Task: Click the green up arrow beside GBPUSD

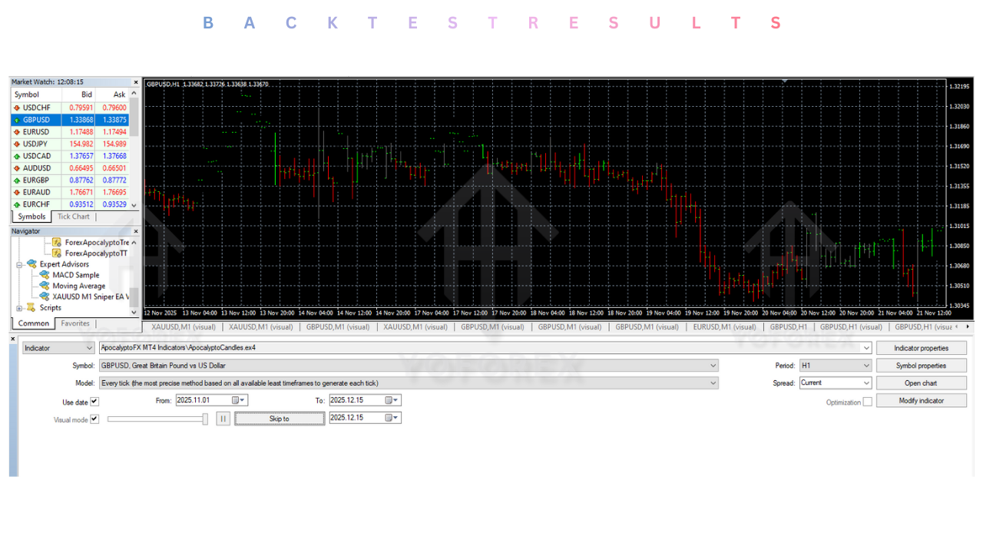Action: click(x=17, y=119)
